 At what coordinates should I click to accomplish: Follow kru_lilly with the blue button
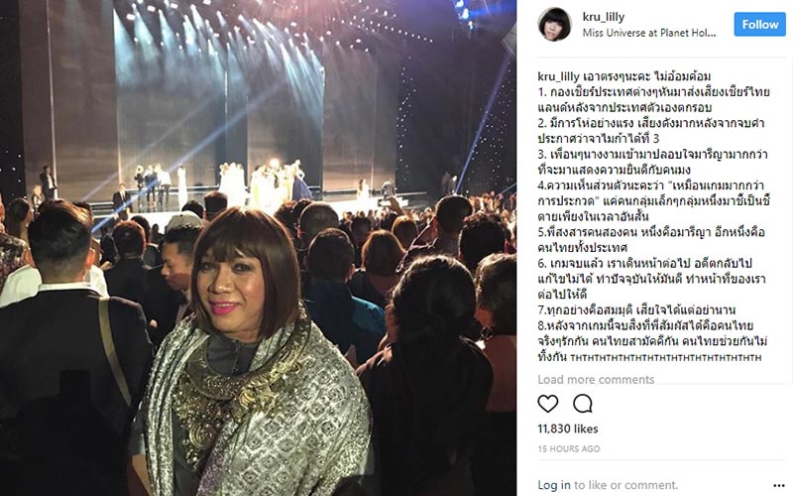click(759, 24)
